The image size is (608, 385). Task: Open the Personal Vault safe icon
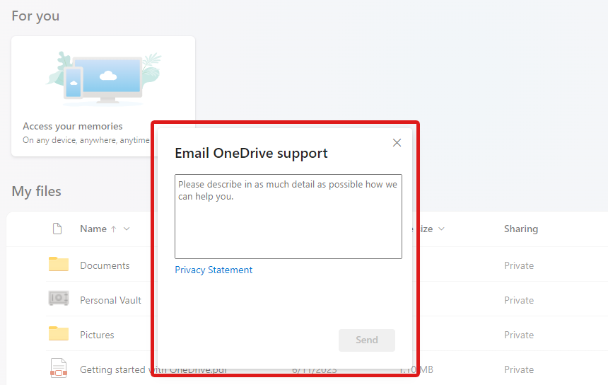pos(59,298)
